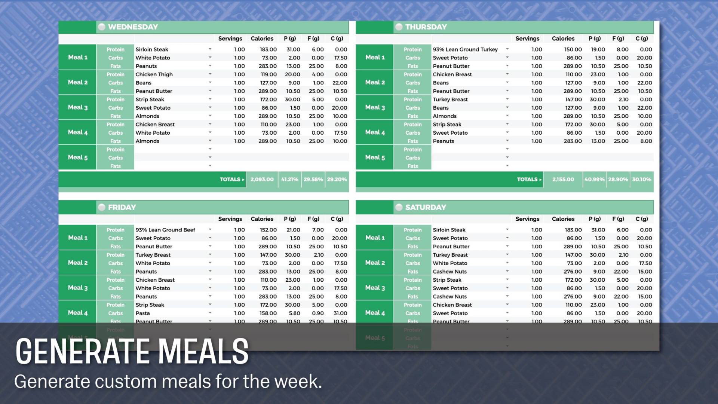Click the Saturday day indicator icon

pos(398,207)
